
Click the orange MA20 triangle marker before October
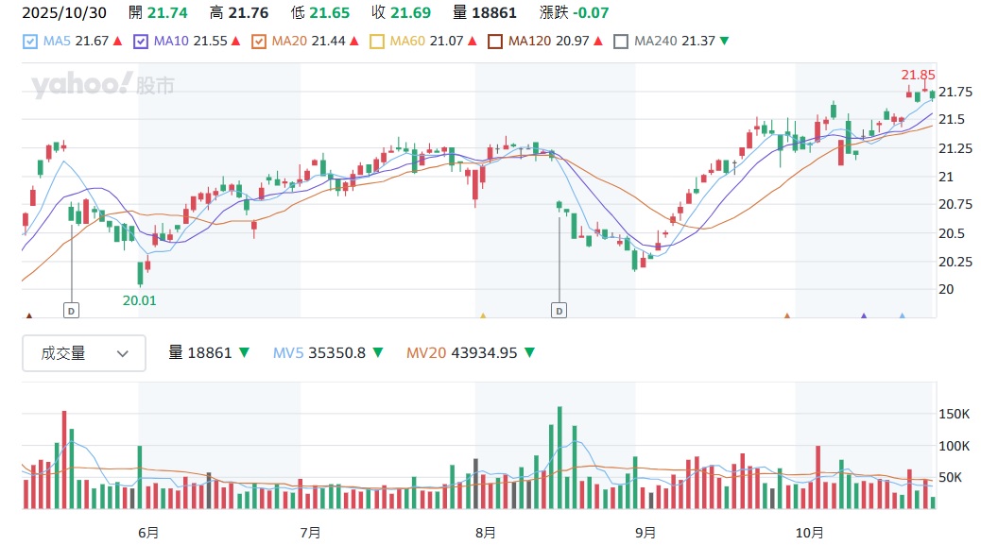[786, 316]
